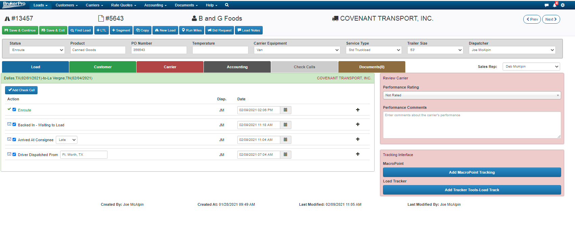Click plus icon on Backed In row
The height and width of the screenshot is (227, 575).
pos(358,124)
